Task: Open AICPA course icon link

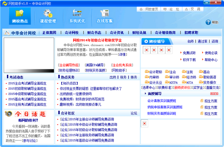Action: (171, 82)
